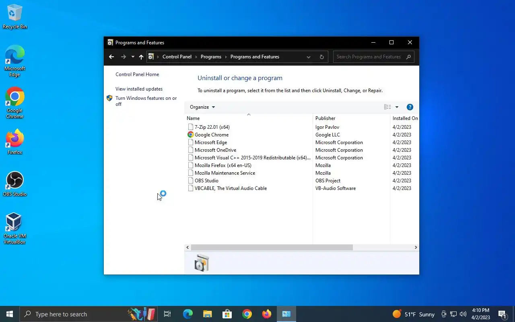Viewport: 515px width, 322px height.
Task: Click the Chrome icon beside Google Chrome entry
Action: point(191,135)
